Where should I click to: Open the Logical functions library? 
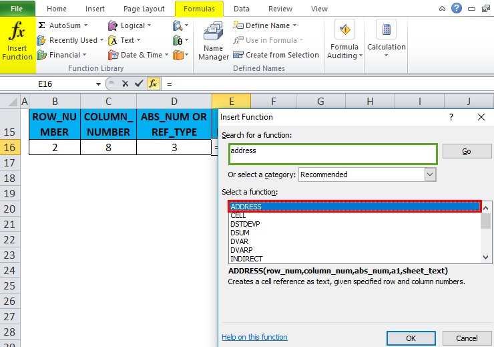coord(130,25)
